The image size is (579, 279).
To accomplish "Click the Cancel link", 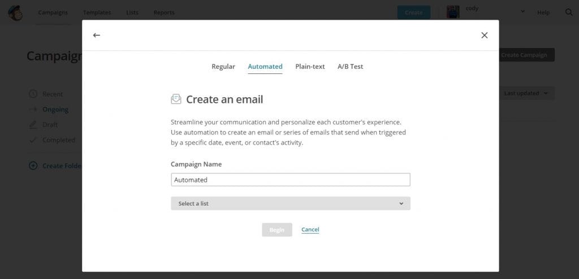I will [x=310, y=230].
